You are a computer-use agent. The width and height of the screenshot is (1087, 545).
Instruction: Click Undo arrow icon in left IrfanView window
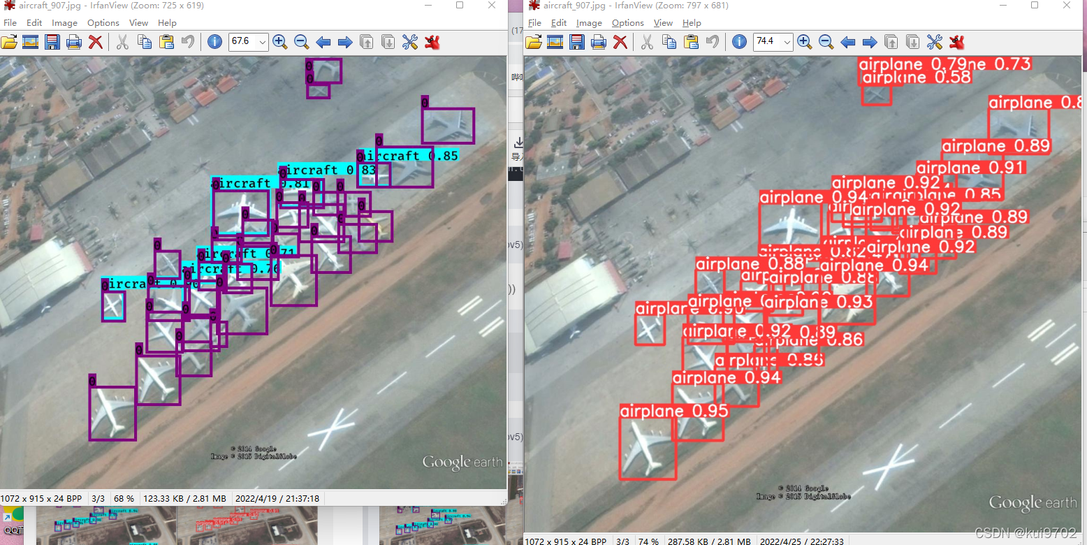(187, 42)
